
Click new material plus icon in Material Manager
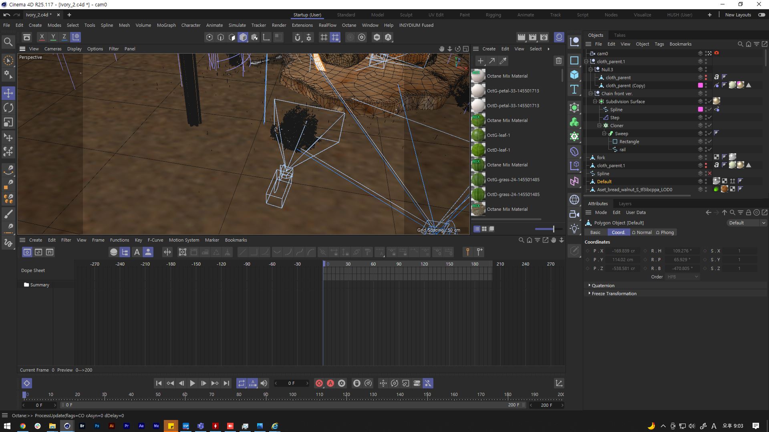(x=480, y=61)
